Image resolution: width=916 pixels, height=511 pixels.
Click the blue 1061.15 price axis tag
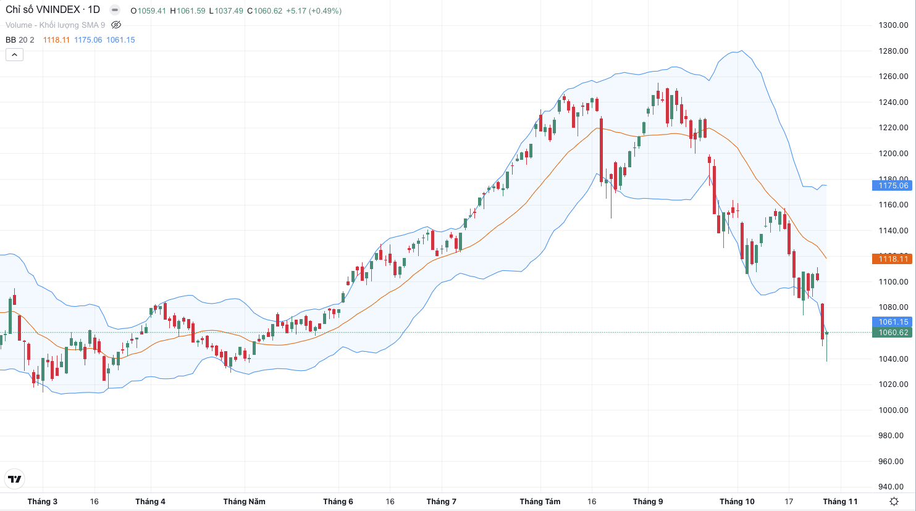coord(893,322)
